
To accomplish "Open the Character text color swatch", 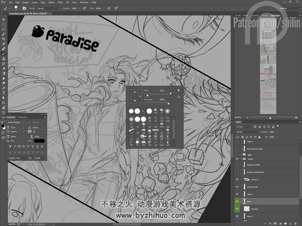I will point(39,141).
